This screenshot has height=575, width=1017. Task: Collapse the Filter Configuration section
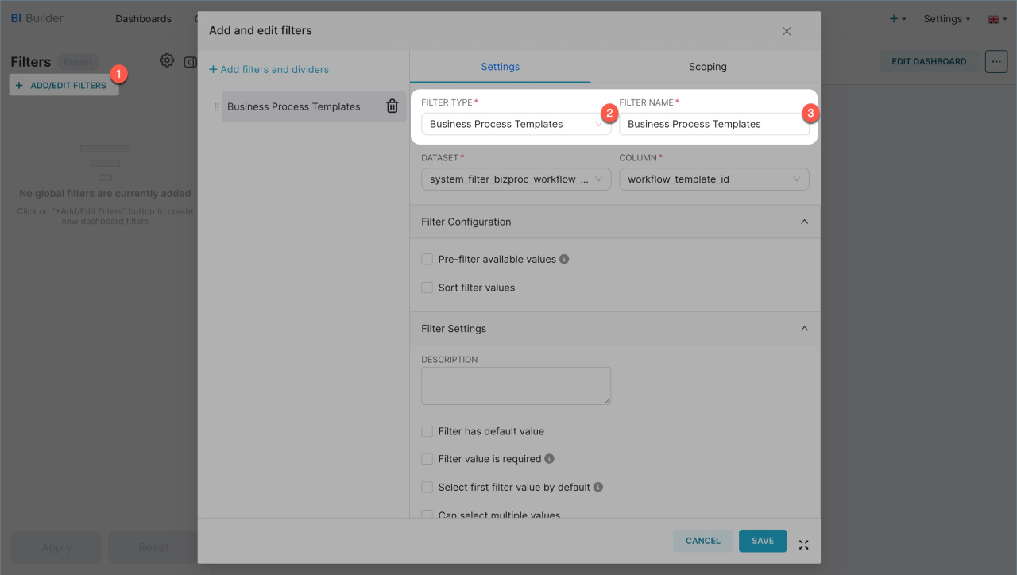(804, 222)
